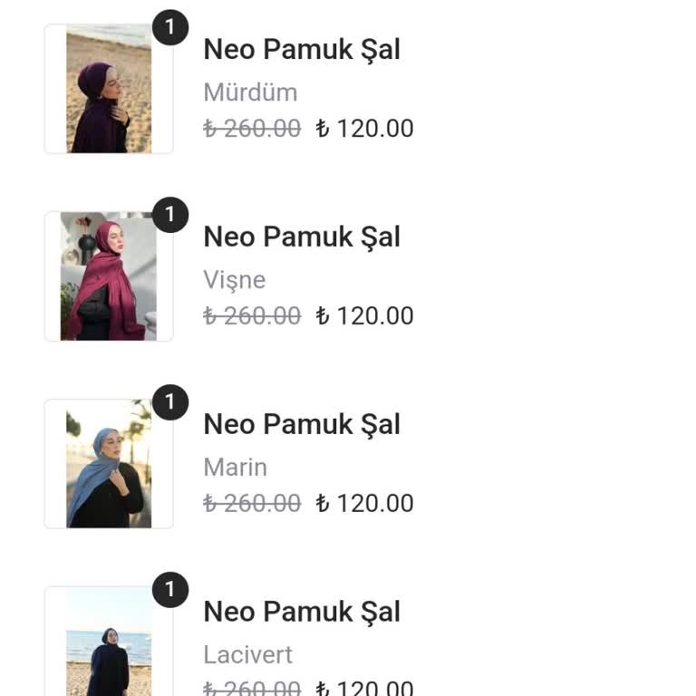
Task: Open the Neo Pamuk Şal title above Lacivert
Action: 302,612
